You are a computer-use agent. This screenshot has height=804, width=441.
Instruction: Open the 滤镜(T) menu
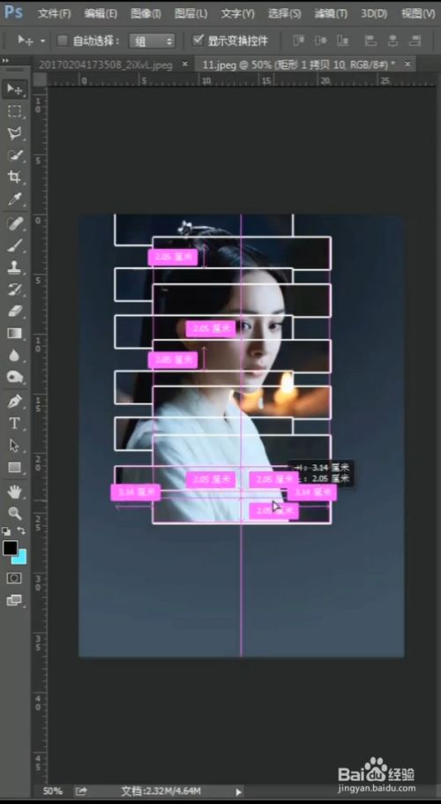331,14
